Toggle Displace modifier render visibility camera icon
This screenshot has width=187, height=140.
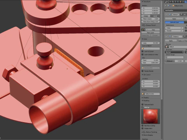click(185, 37)
